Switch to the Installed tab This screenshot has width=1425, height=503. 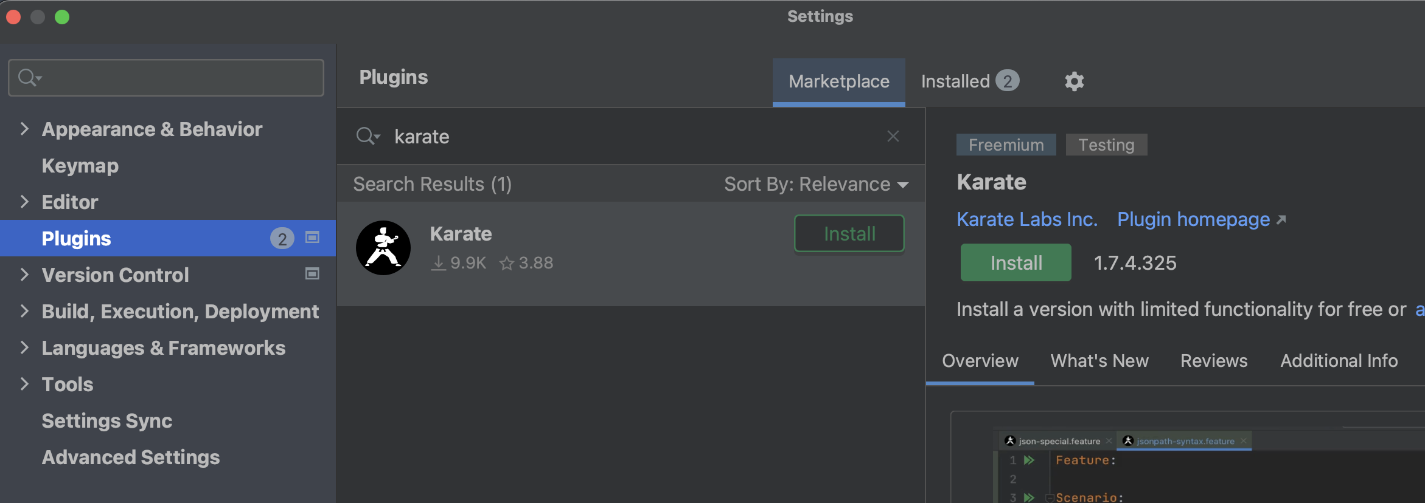click(x=970, y=81)
